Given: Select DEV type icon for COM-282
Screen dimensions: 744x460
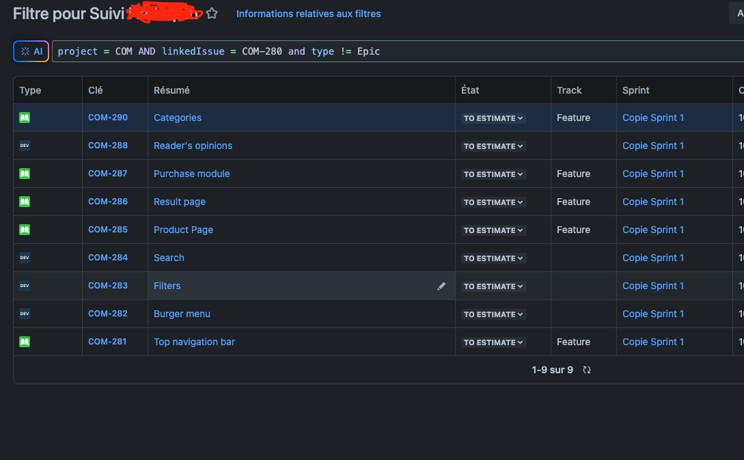Looking at the screenshot, I should [25, 314].
